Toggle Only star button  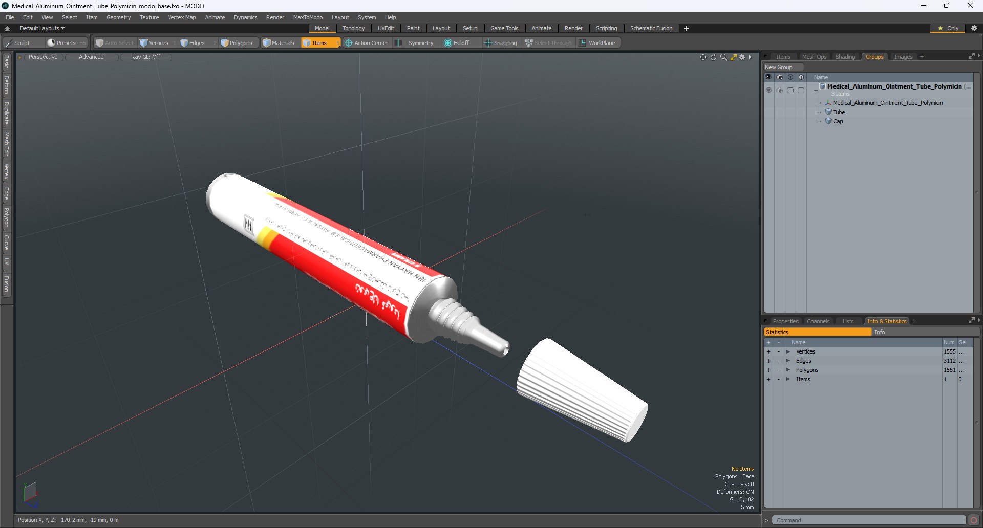(948, 28)
